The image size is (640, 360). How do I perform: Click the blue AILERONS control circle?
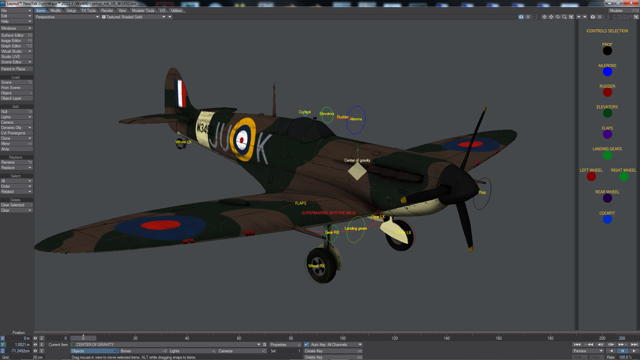[607, 72]
